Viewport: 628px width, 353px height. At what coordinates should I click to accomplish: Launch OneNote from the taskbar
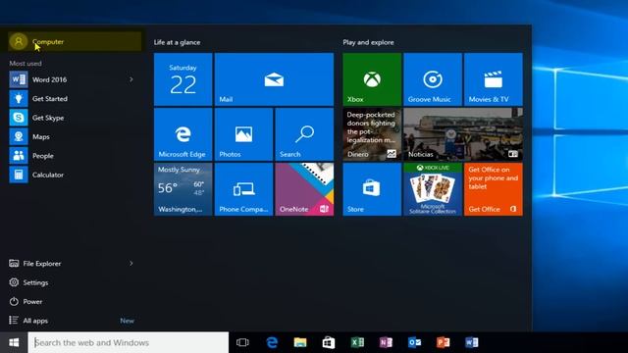pos(386,342)
